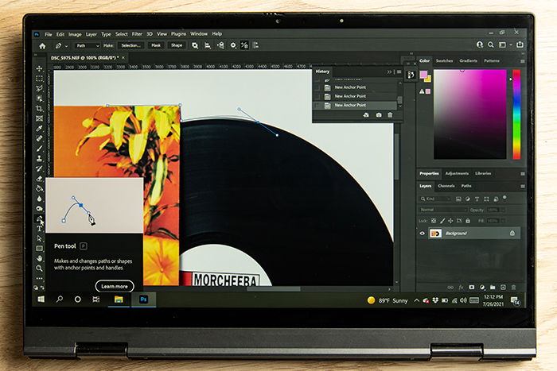Open the Normal blend mode dropdown
Viewport: 557px width, 371px height.
(x=442, y=210)
